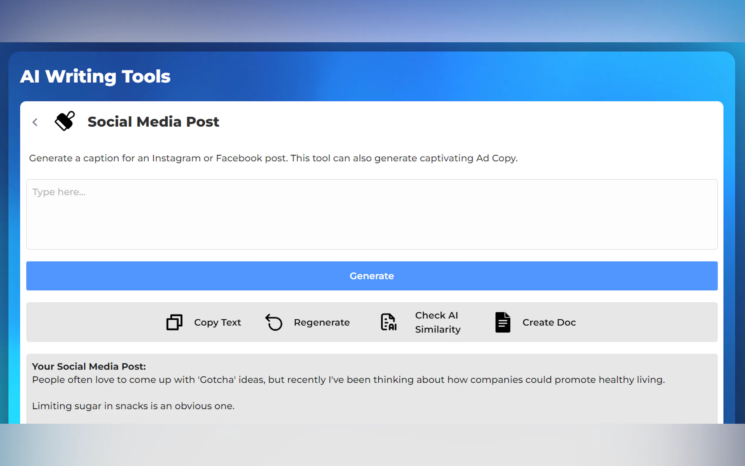Screen dimensions: 745x466
Task: Click the 'Create Doc' text label
Action: point(549,323)
